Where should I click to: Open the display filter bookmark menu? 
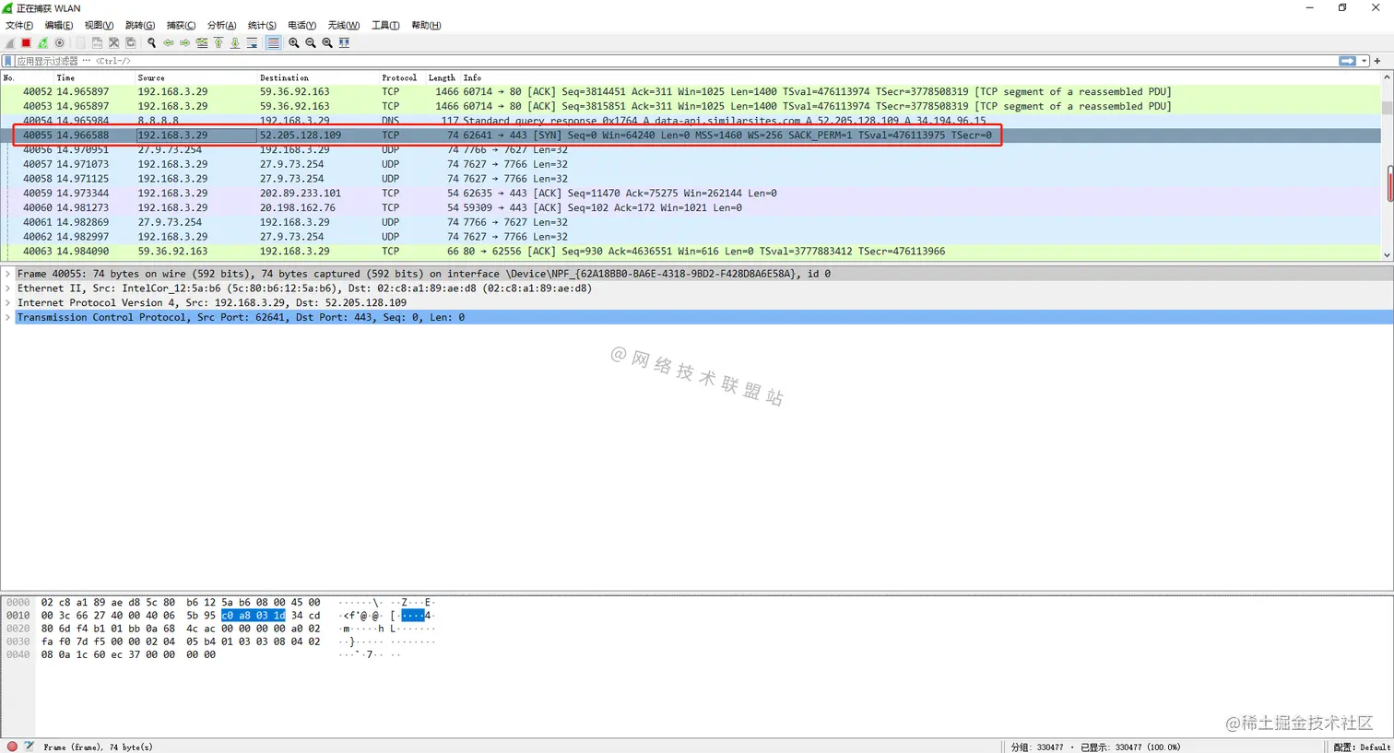coord(8,61)
